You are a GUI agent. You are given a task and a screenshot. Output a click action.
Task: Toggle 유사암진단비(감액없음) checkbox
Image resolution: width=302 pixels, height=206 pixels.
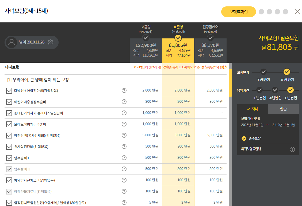pos(9,146)
